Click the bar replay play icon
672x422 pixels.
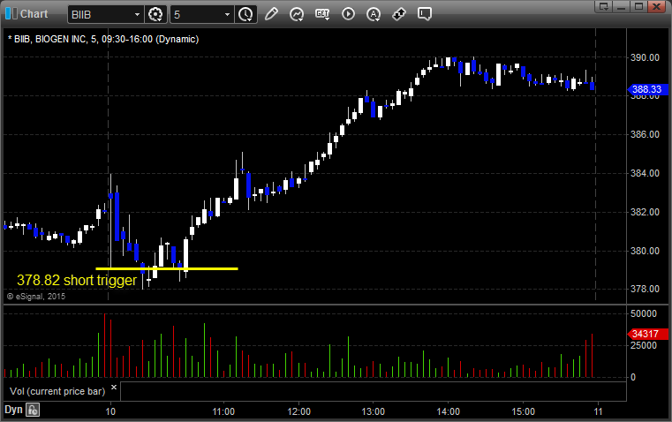click(x=348, y=14)
